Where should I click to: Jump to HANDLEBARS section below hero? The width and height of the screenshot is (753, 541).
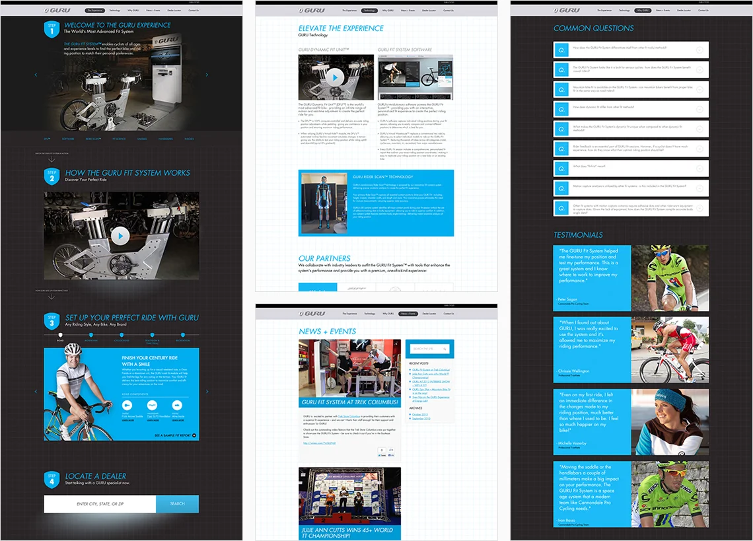pos(166,139)
